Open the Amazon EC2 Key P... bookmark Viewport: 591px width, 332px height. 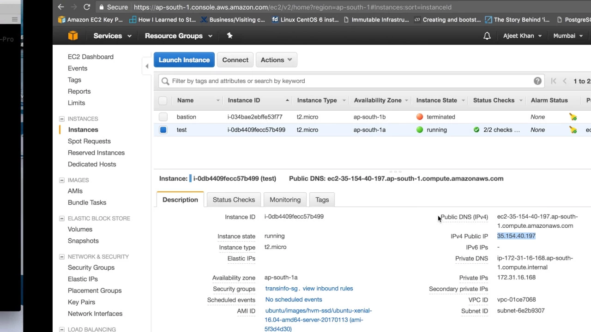90,19
